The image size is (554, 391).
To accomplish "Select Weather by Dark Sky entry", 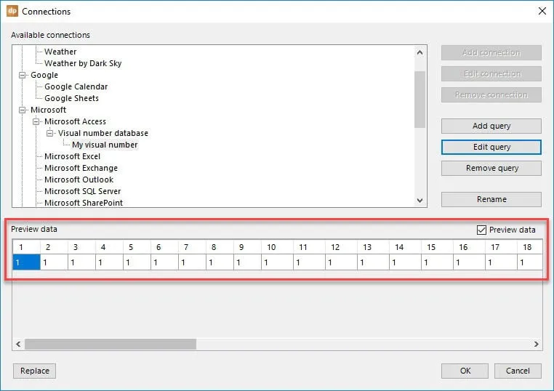I will pos(82,63).
